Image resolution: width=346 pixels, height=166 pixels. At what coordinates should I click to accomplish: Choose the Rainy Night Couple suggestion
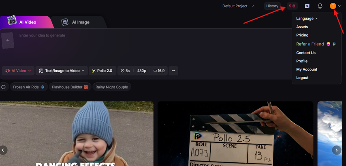tap(112, 87)
